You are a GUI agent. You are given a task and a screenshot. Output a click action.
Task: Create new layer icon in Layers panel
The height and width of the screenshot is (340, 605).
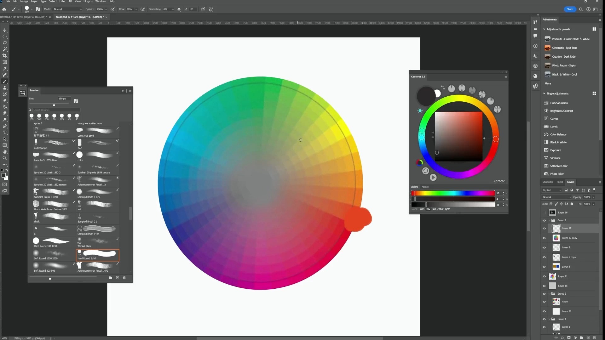tap(588, 337)
